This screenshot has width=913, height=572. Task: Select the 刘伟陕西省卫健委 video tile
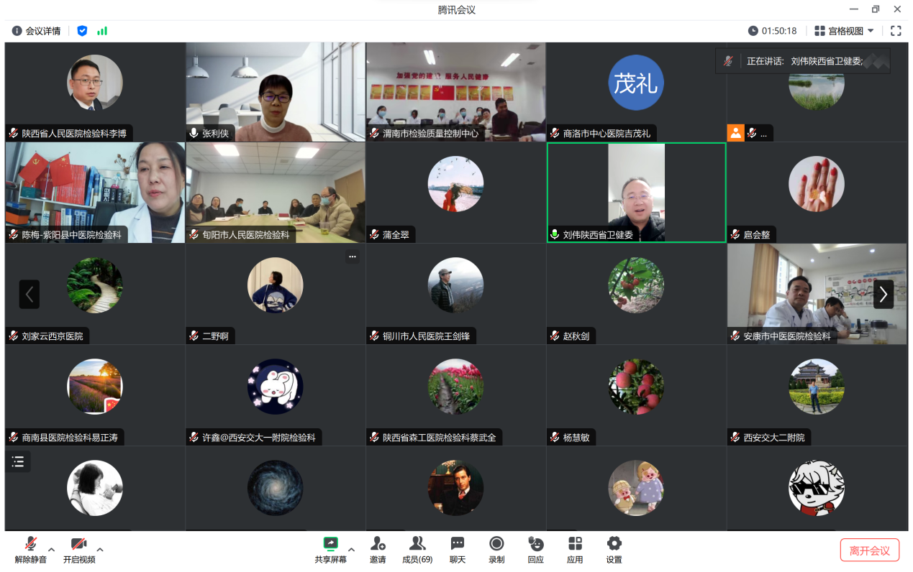coord(636,192)
